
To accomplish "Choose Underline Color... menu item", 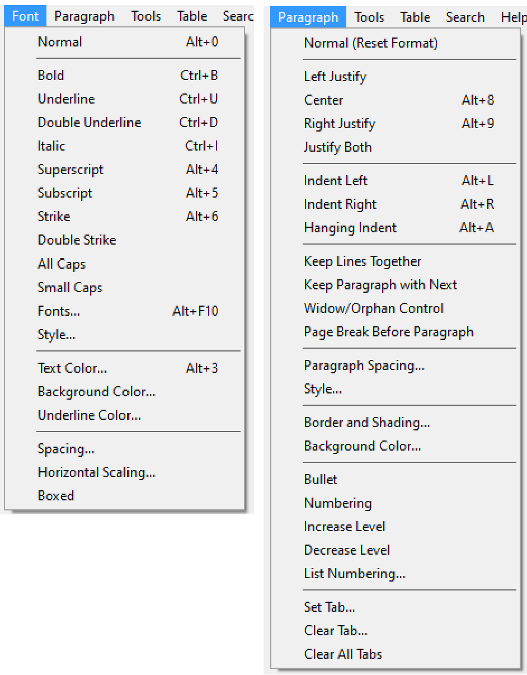I will coord(89,415).
